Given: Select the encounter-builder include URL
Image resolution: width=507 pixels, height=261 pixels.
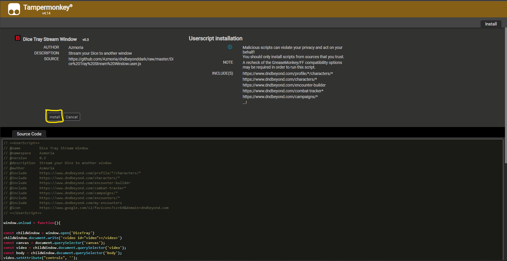Looking at the screenshot, I should 284,85.
